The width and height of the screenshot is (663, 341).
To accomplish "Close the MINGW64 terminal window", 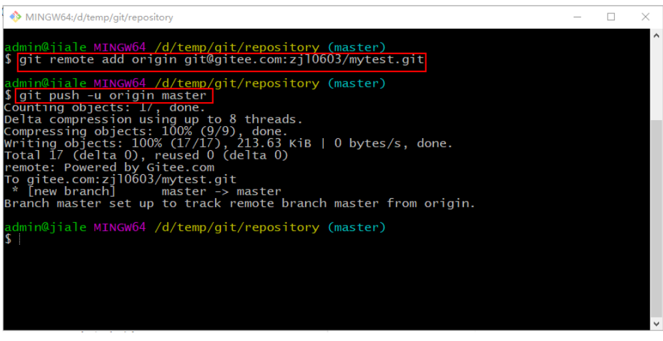I will 645,17.
